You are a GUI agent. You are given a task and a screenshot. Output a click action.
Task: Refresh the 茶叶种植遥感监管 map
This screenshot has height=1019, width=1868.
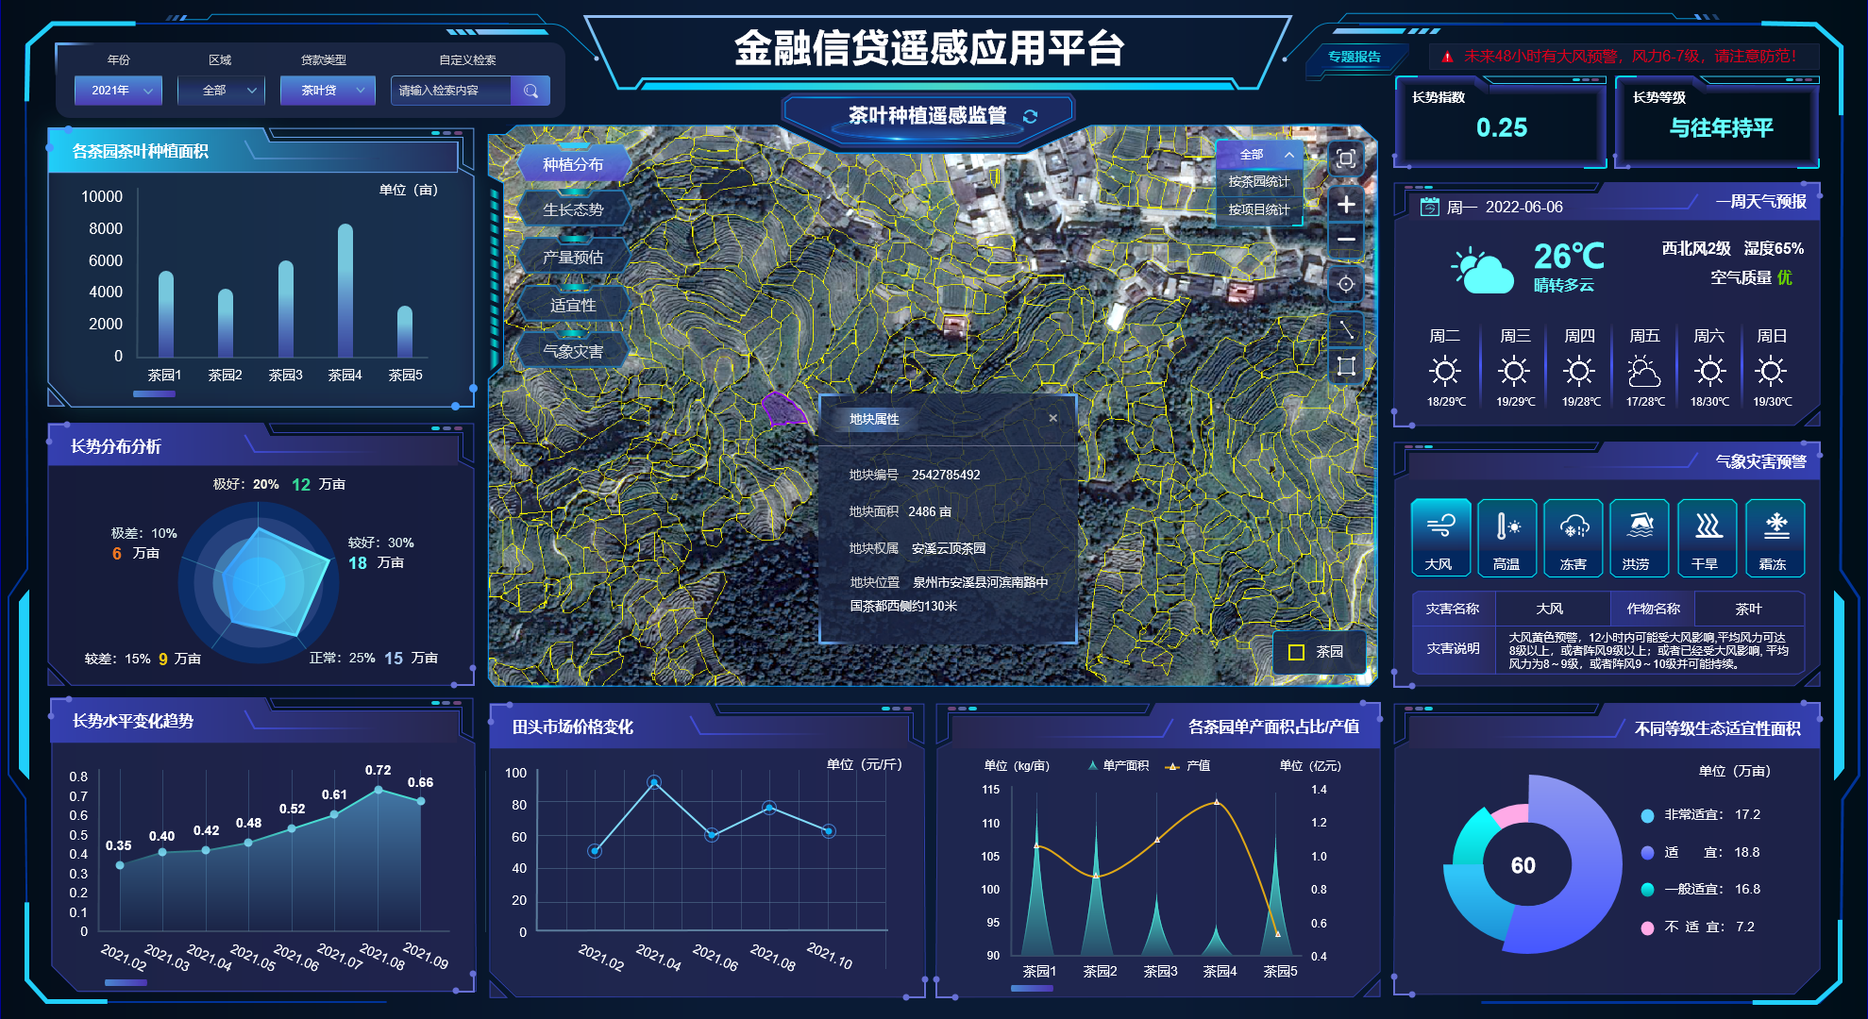click(x=1030, y=116)
